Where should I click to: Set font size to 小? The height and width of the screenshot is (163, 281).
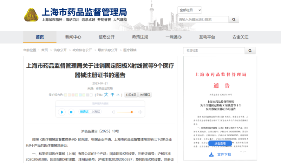click(118, 95)
